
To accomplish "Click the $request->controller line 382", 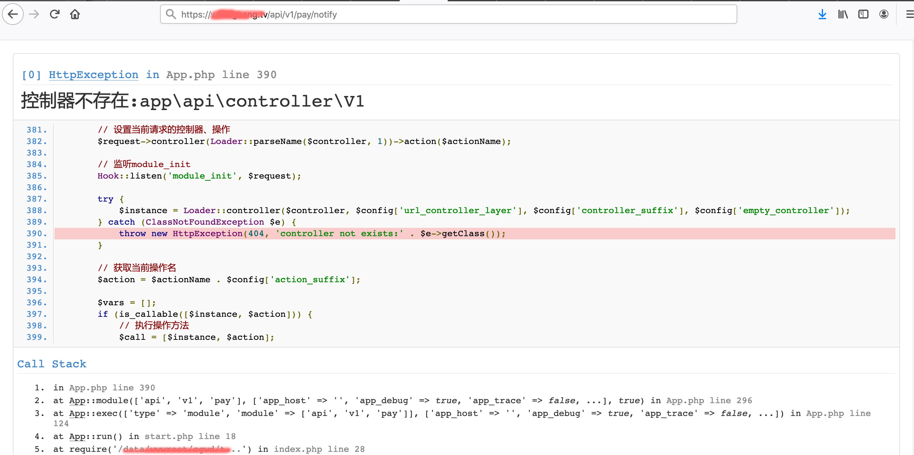I will [x=305, y=141].
